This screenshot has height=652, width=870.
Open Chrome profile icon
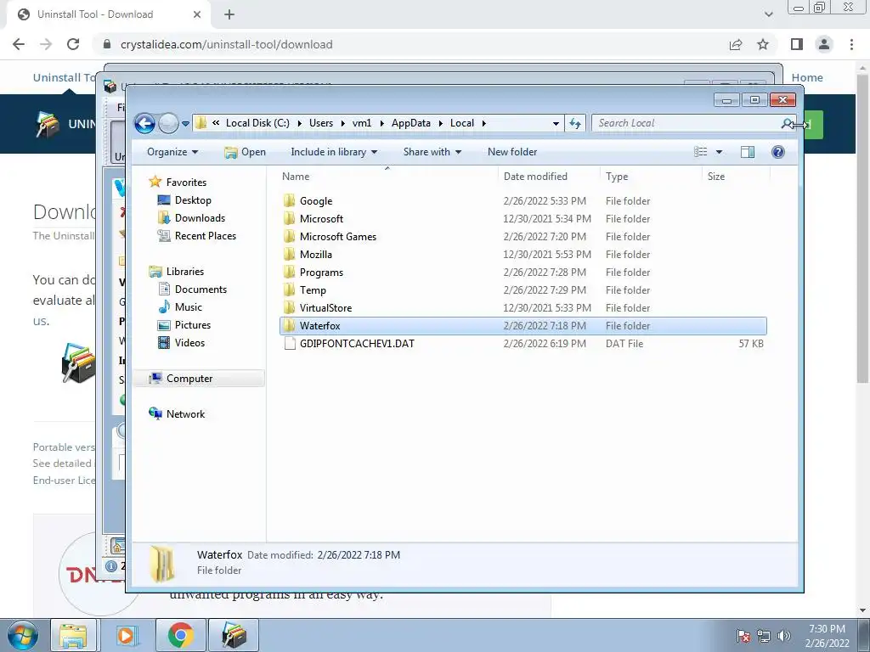(x=824, y=44)
